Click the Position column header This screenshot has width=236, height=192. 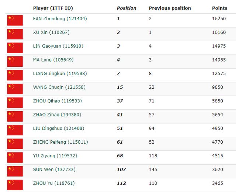[x=126, y=8]
